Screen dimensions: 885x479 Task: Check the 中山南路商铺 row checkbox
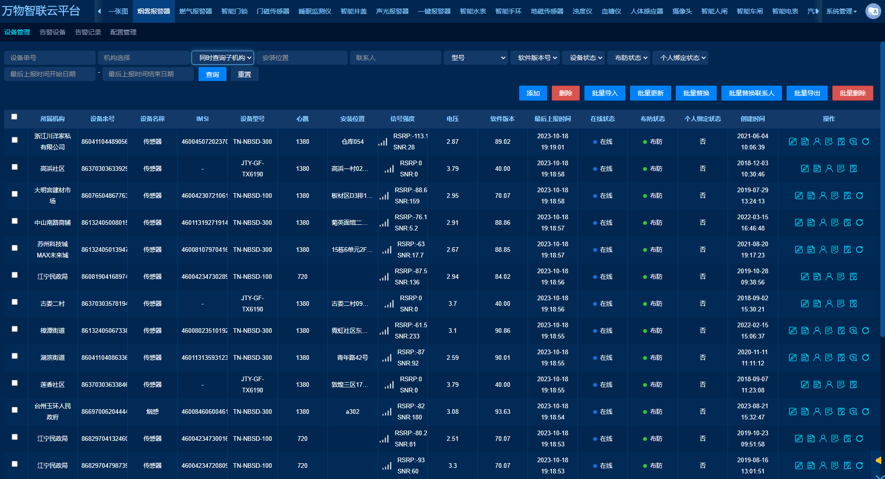coord(14,221)
